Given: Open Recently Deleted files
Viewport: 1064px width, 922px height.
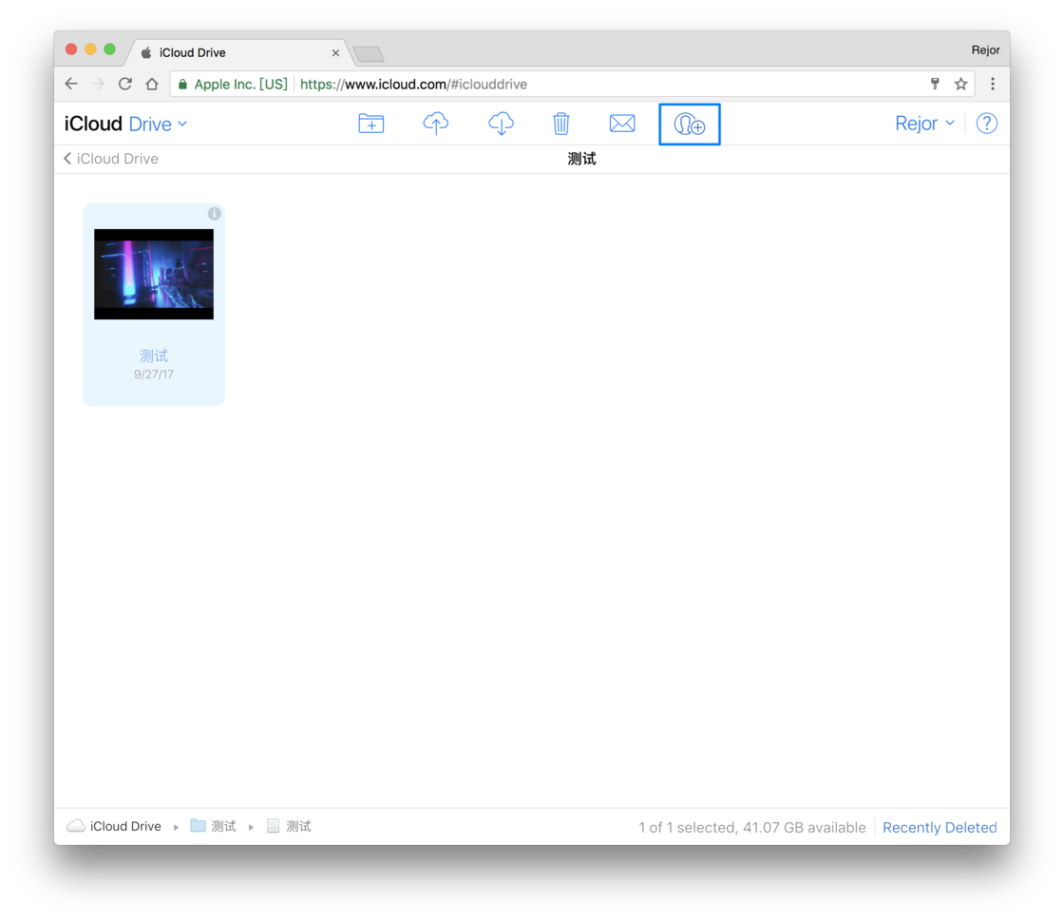Looking at the screenshot, I should click(x=940, y=827).
